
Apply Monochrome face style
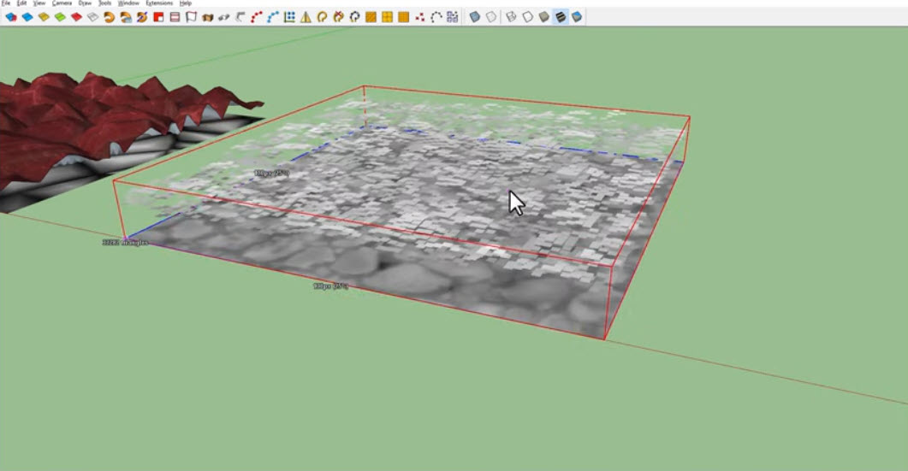577,16
